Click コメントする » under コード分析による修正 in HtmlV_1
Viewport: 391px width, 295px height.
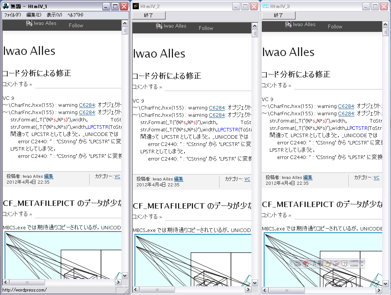point(17,84)
